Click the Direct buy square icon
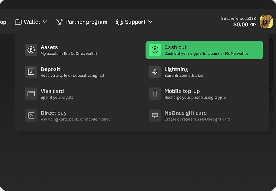276x191 pixels. tap(31, 116)
